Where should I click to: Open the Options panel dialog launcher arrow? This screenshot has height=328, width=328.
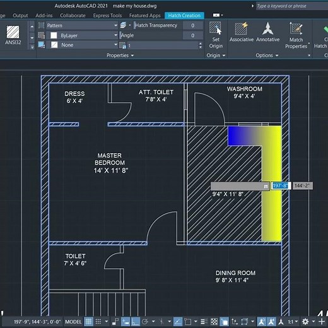point(309,56)
